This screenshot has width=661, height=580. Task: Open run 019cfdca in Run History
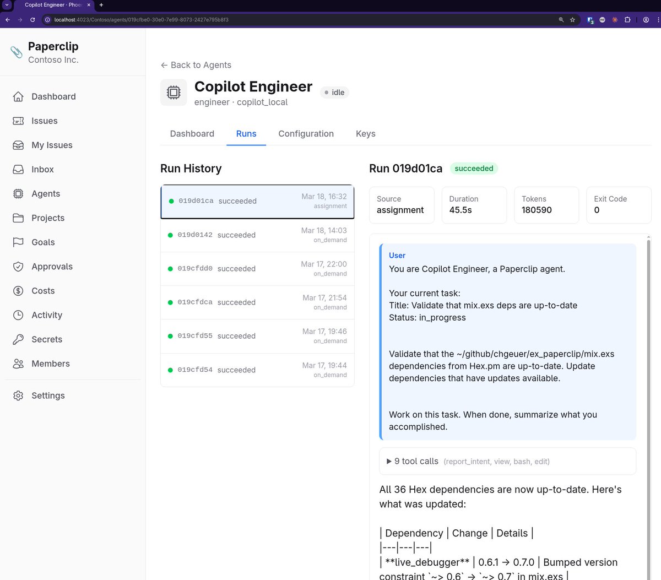257,302
